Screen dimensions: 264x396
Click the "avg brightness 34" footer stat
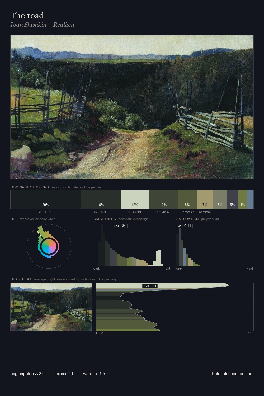click(x=27, y=374)
